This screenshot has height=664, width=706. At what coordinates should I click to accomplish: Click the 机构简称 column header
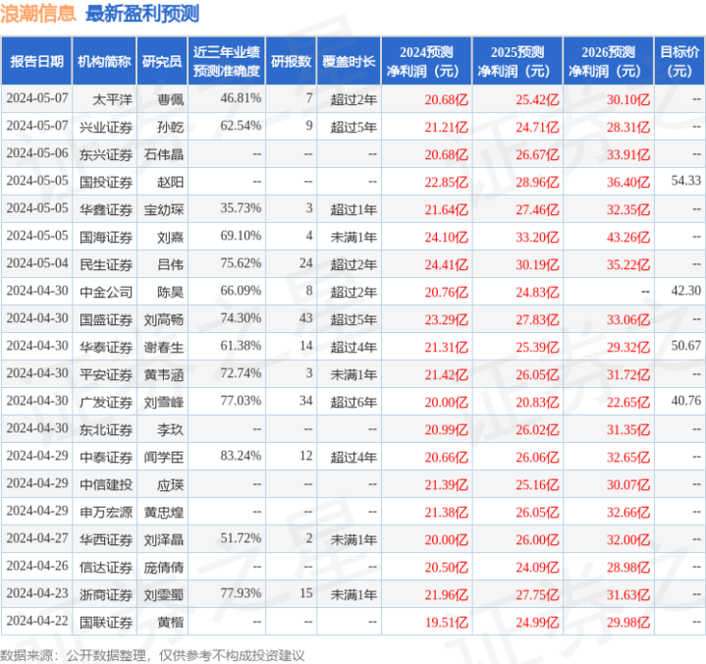point(104,61)
